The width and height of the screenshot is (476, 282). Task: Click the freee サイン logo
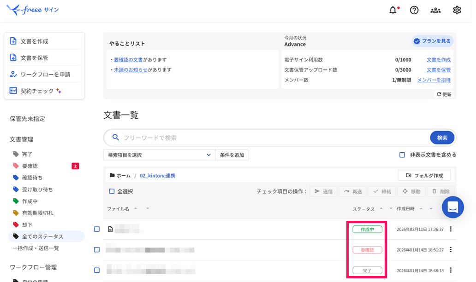(33, 10)
